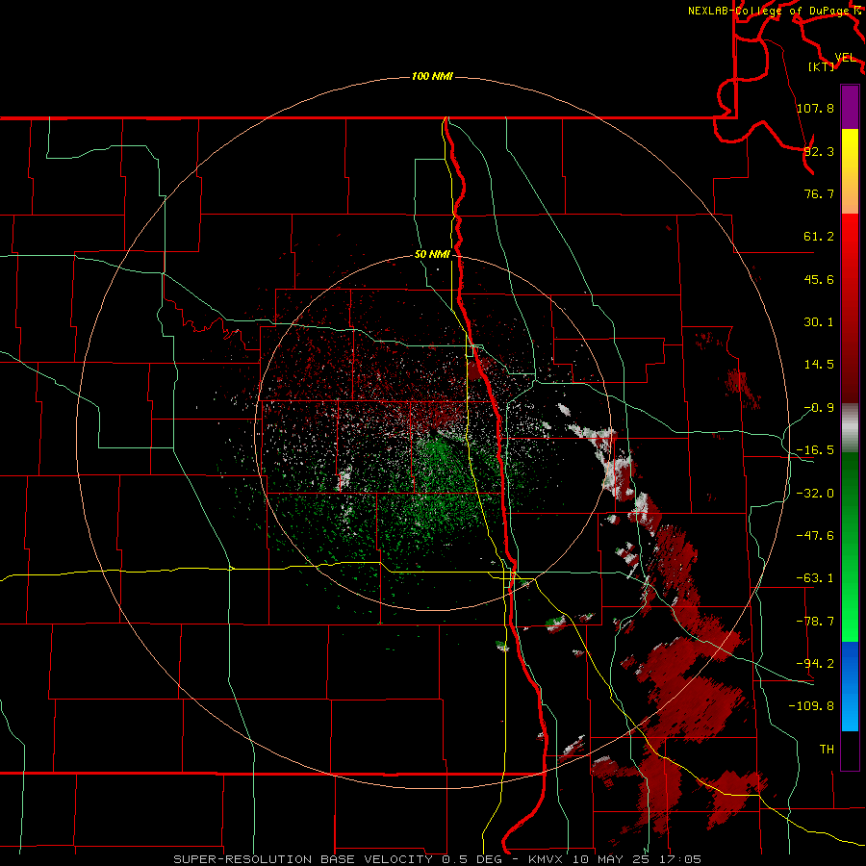
Task: Click the -109.8 velocity scale value
Action: pyautogui.click(x=812, y=706)
